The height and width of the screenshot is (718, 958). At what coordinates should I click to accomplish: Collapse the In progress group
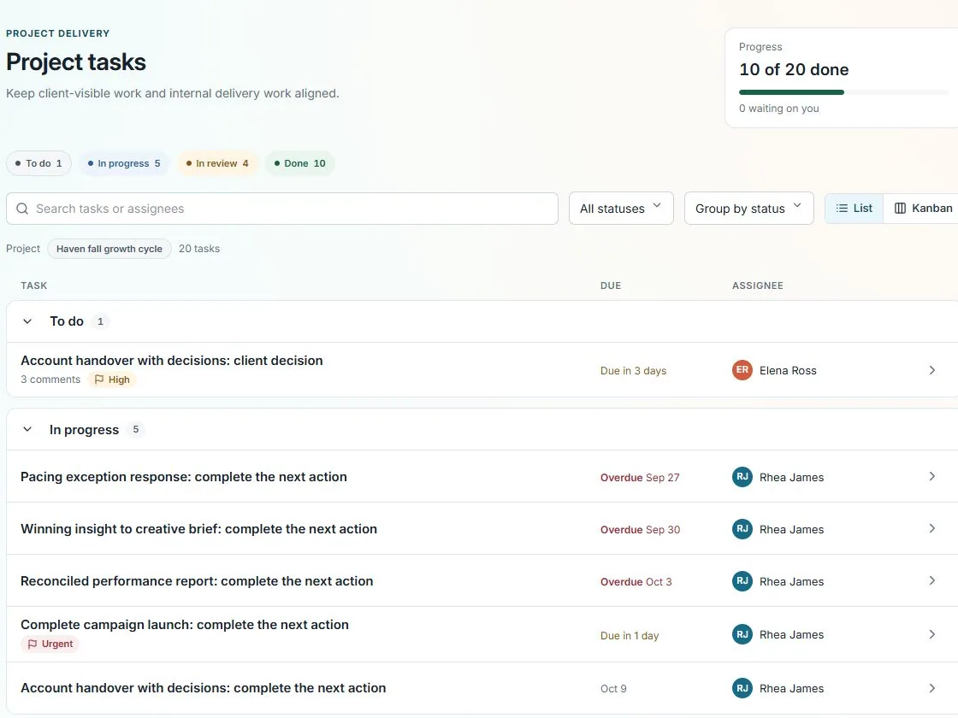[27, 429]
